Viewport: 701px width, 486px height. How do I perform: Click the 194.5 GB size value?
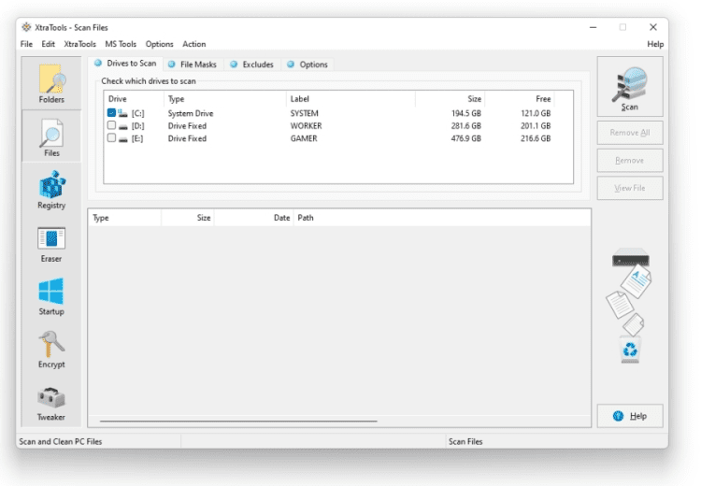465,114
